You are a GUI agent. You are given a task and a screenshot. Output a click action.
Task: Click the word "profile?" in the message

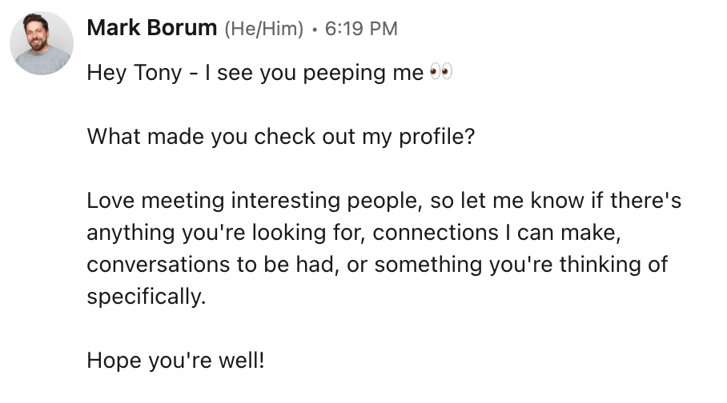[x=437, y=137]
